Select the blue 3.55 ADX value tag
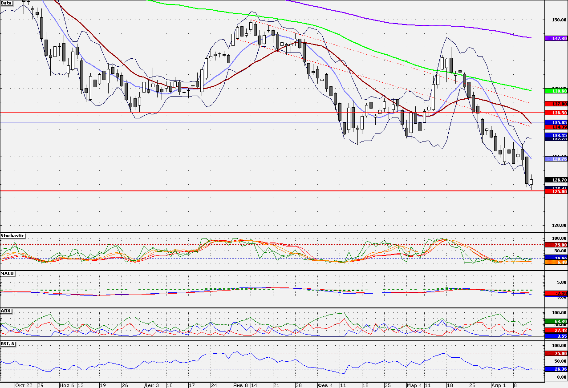Viewport: 568px width, 388px height. click(x=556, y=336)
